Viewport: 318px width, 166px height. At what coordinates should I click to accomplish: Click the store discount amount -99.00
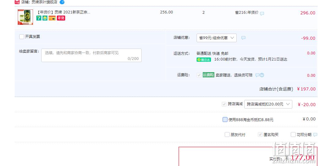pyautogui.click(x=308, y=38)
